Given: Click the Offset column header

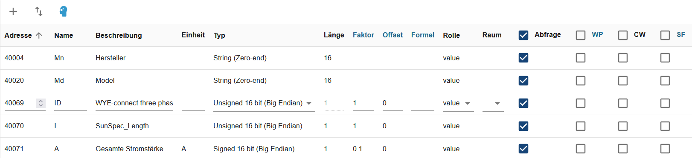Looking at the screenshot, I should [393, 35].
